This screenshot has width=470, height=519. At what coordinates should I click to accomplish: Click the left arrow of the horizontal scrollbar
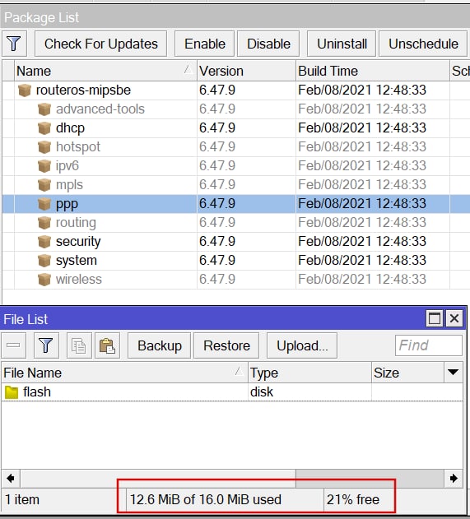[11, 479]
